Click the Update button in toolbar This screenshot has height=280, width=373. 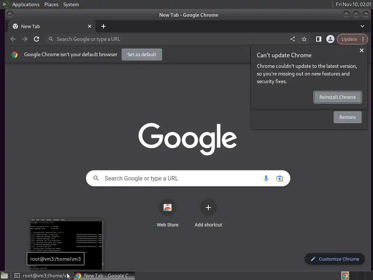(349, 39)
